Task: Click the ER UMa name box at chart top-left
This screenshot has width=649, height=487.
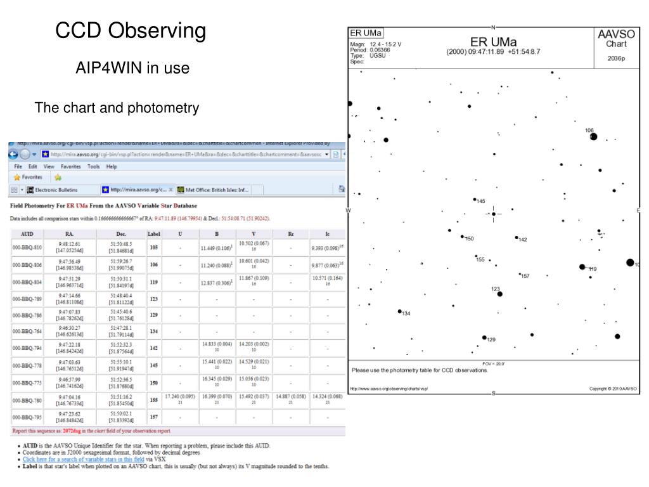Action: (x=366, y=33)
